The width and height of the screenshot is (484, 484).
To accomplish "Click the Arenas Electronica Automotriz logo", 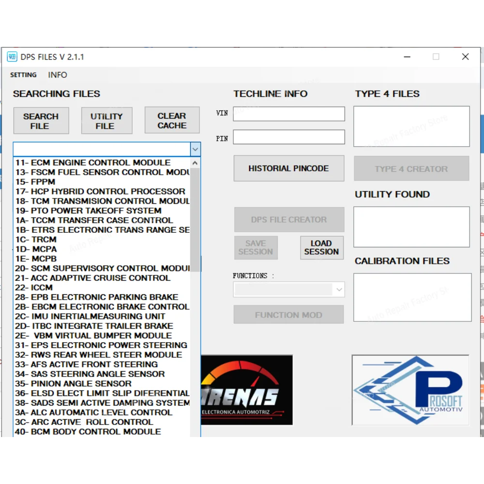I will tap(247, 390).
